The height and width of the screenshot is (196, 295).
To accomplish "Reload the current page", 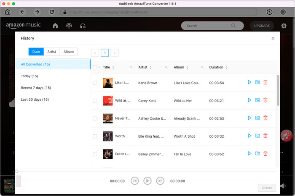I will (52, 12).
